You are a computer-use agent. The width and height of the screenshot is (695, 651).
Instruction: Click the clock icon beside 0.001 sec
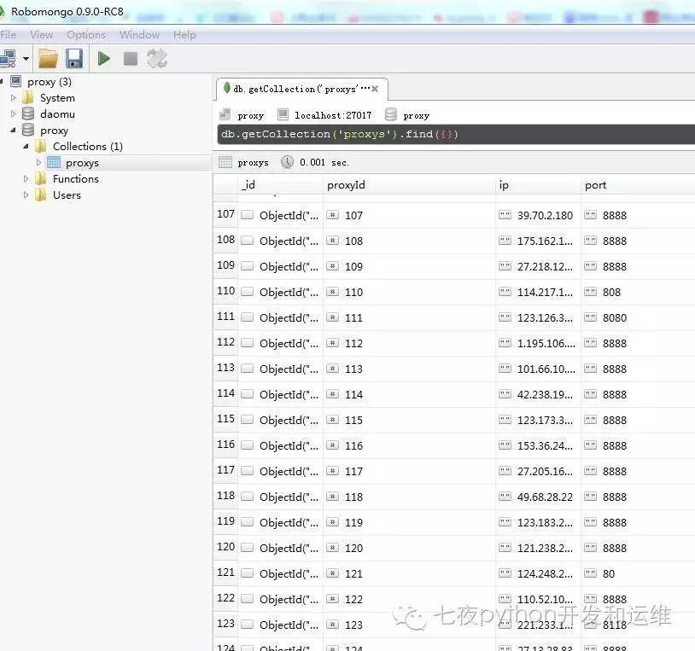click(x=287, y=162)
